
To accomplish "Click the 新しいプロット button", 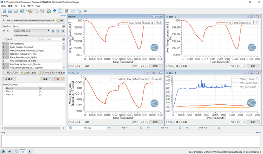I will click(x=10, y=72).
